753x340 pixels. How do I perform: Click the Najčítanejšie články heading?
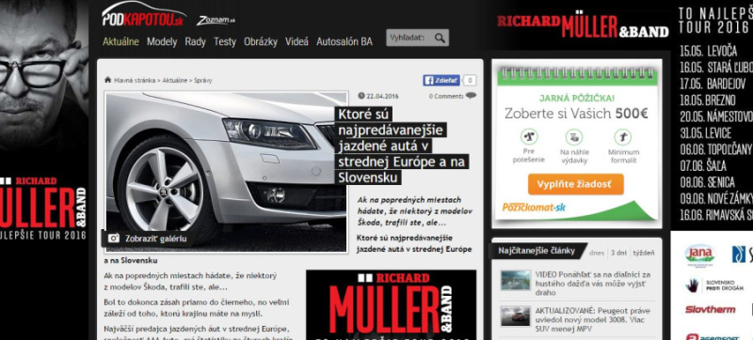(x=537, y=251)
